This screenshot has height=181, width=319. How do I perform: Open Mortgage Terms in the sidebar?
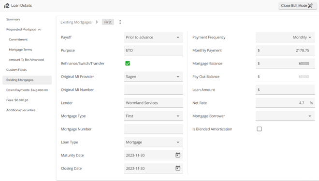[20, 50]
